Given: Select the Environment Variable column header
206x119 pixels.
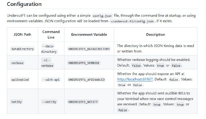Looking at the screenshot, I should 89,34.
